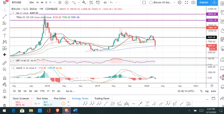
Task: Select the 30m timeframe
Action: [32, 3]
